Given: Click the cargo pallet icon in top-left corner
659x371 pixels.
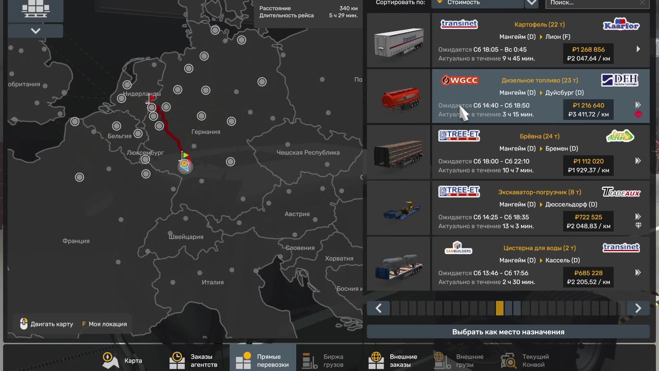Looking at the screenshot, I should coord(35,9).
